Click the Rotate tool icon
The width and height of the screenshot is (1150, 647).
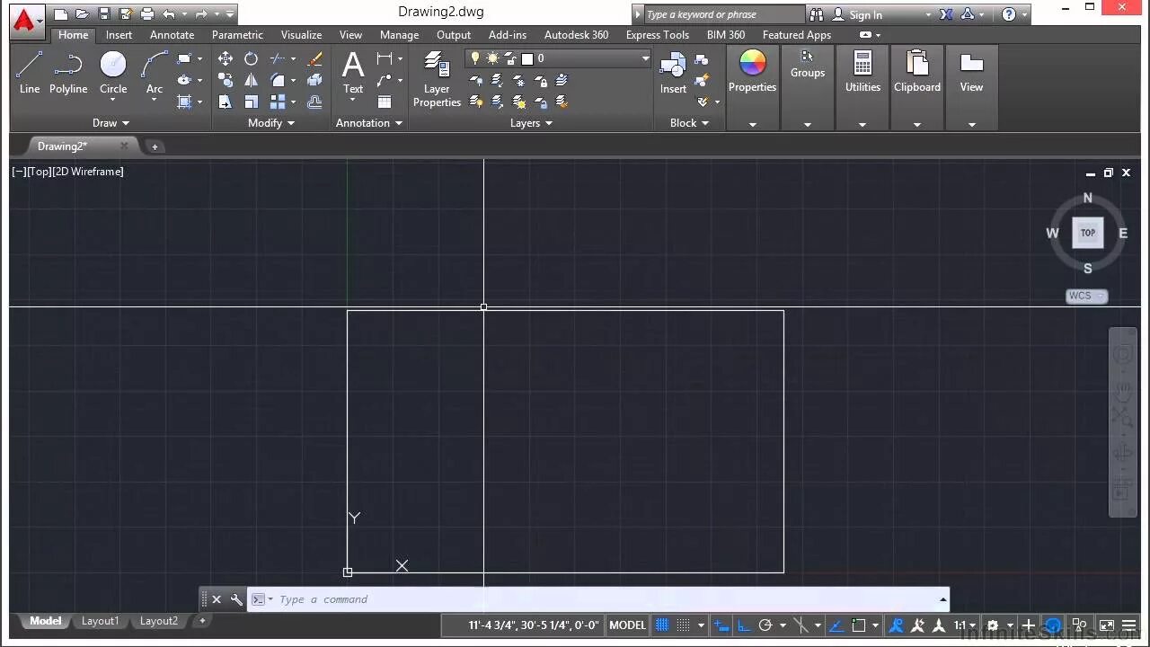click(251, 58)
